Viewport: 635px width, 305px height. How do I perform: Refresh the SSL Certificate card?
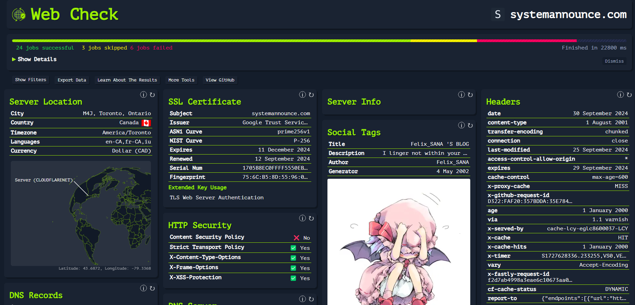point(311,95)
